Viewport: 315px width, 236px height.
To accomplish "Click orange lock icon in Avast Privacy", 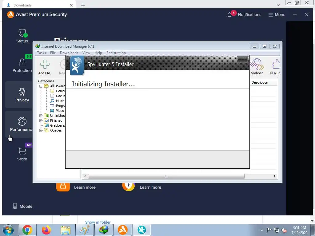I will click(63, 187).
